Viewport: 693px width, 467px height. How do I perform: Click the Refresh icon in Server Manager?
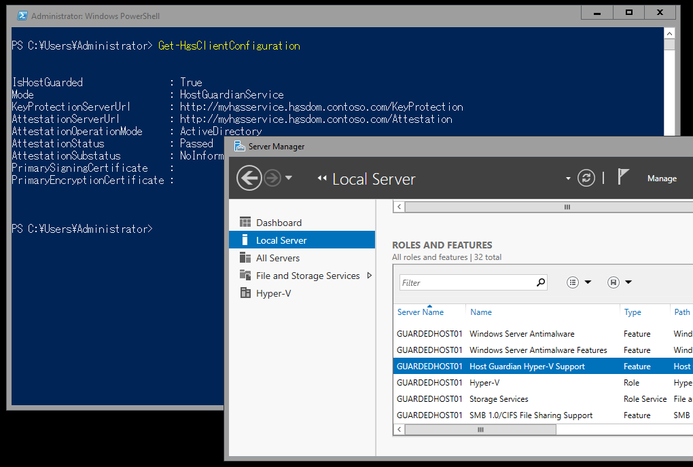click(x=587, y=178)
